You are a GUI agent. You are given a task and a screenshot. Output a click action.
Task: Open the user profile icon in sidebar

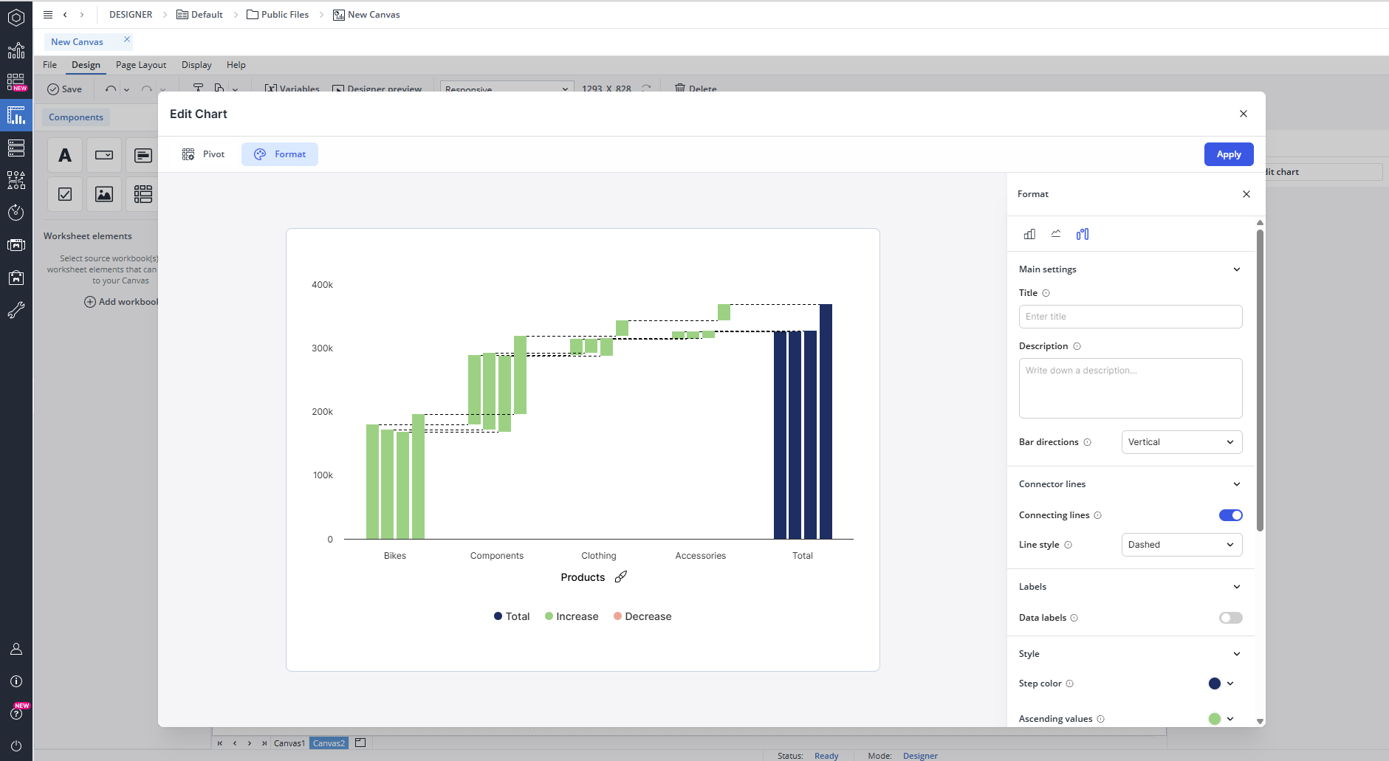point(16,649)
